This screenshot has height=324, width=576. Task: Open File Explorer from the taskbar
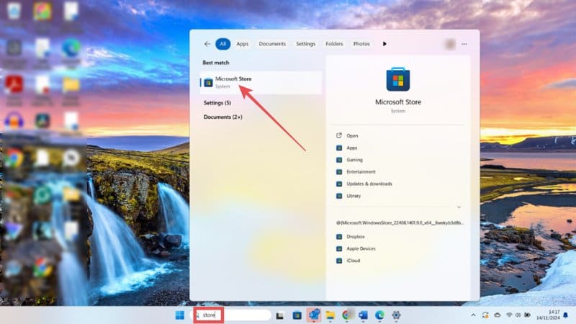coord(330,315)
